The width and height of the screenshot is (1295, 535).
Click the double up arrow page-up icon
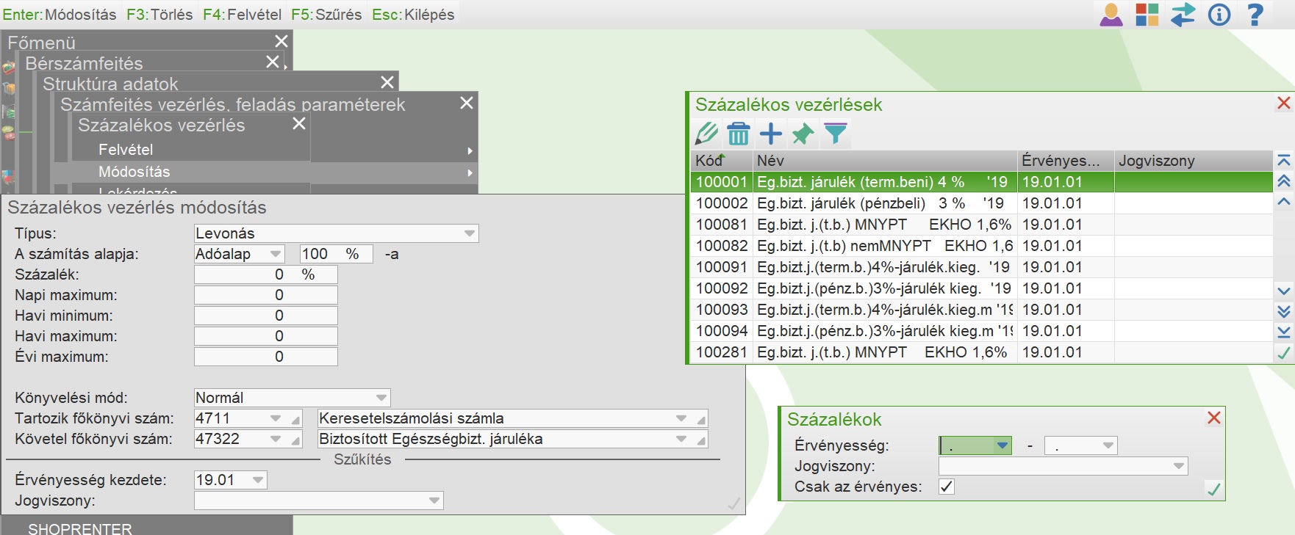tap(1284, 181)
